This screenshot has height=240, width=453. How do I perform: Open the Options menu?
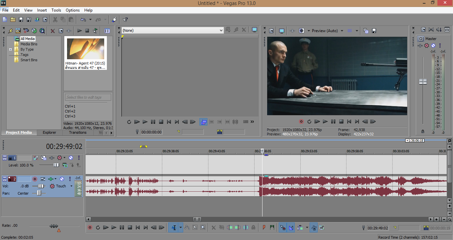(x=73, y=10)
